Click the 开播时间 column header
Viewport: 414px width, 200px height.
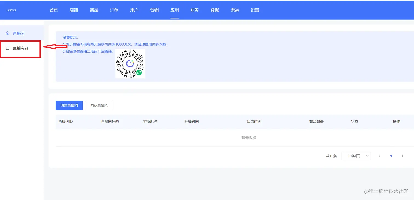coord(191,122)
